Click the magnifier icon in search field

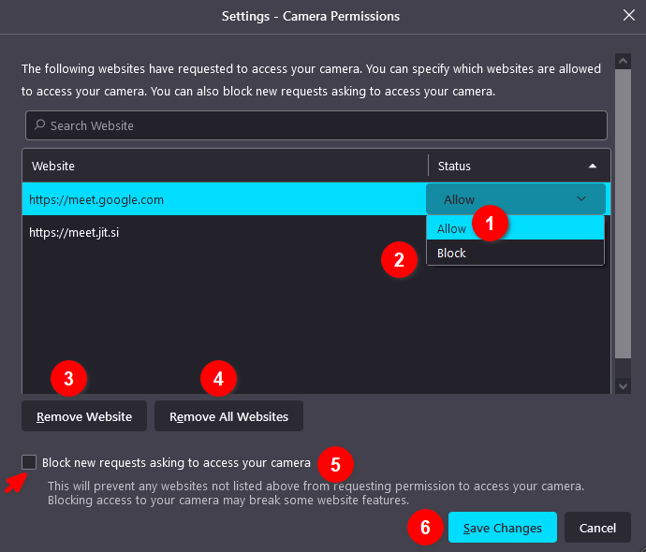coord(39,124)
